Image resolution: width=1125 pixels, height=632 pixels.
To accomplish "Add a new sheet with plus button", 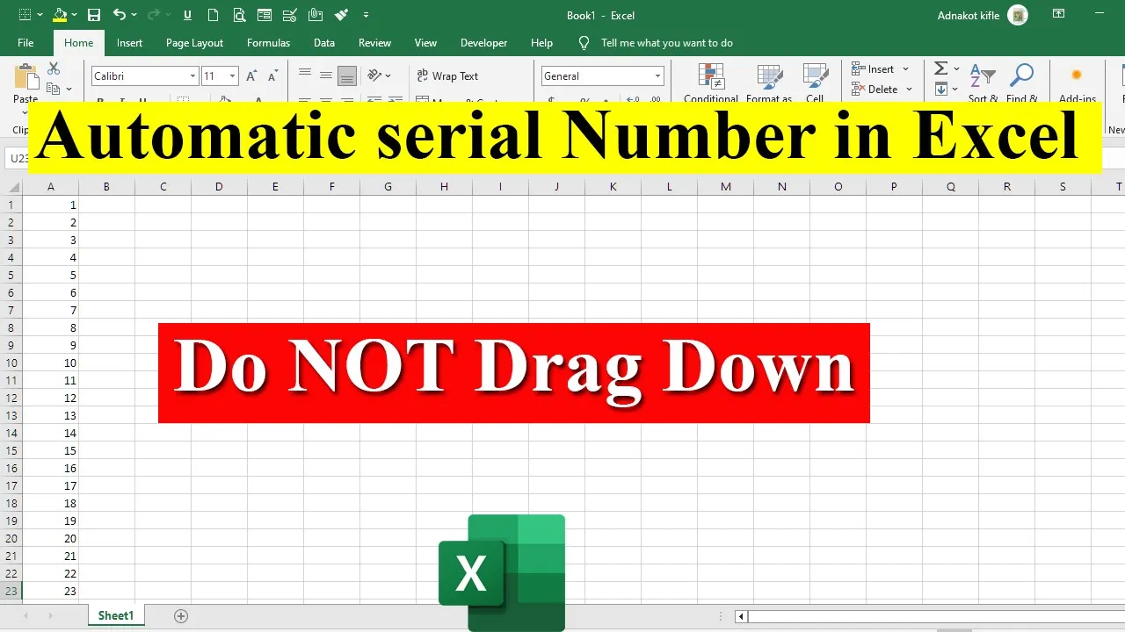I will pyautogui.click(x=181, y=616).
